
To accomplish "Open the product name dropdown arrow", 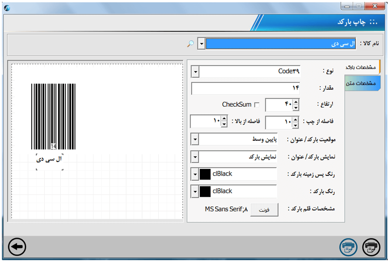I will tap(201, 44).
